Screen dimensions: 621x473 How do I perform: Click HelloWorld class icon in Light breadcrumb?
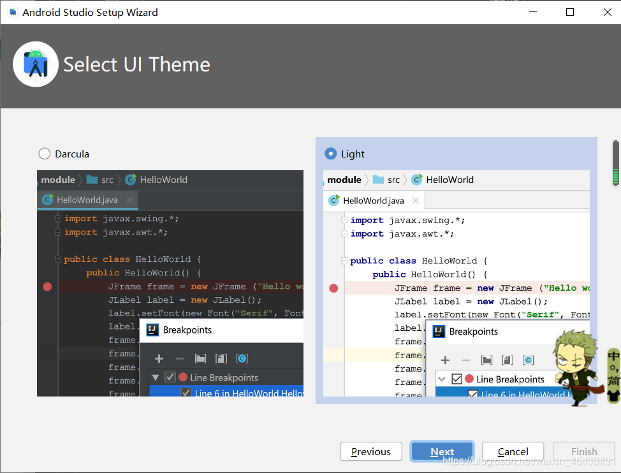(x=417, y=180)
